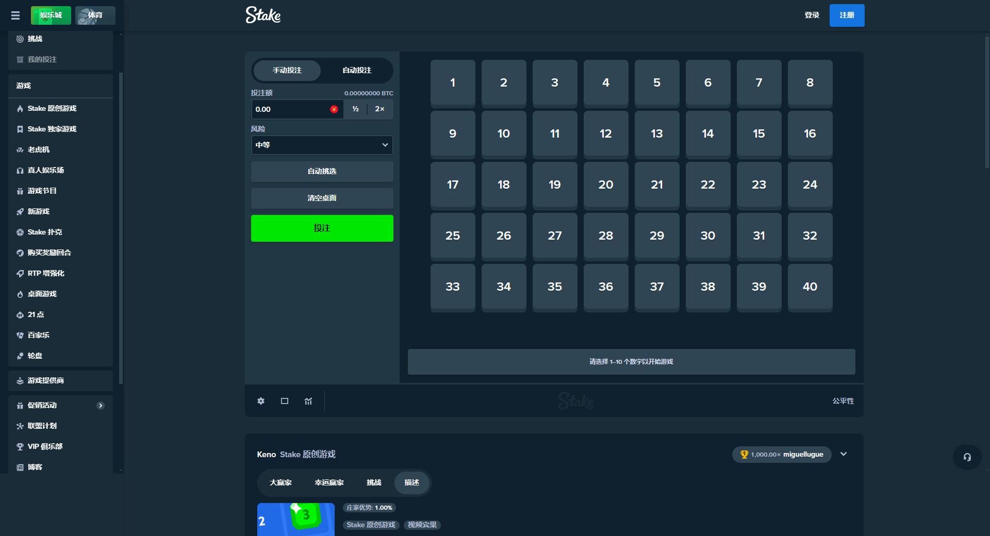Open the 大赢家 tab
990x536 pixels.
tap(280, 482)
